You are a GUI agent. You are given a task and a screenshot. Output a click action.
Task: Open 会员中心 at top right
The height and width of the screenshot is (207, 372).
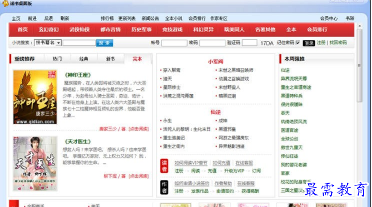[x=329, y=18]
